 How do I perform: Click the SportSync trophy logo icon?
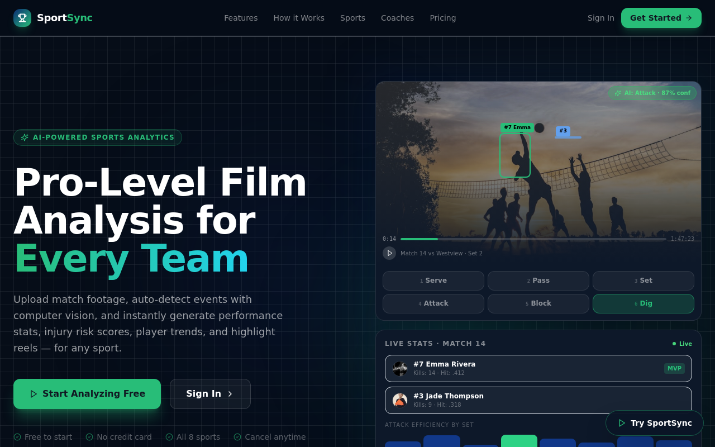pos(22,18)
